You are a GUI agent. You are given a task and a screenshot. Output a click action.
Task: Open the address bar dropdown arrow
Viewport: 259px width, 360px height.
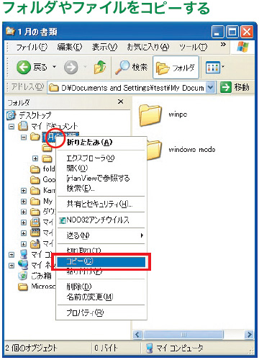tap(210, 87)
